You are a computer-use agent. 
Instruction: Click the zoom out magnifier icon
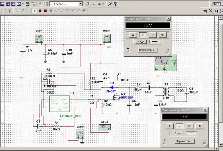click(x=211, y=11)
